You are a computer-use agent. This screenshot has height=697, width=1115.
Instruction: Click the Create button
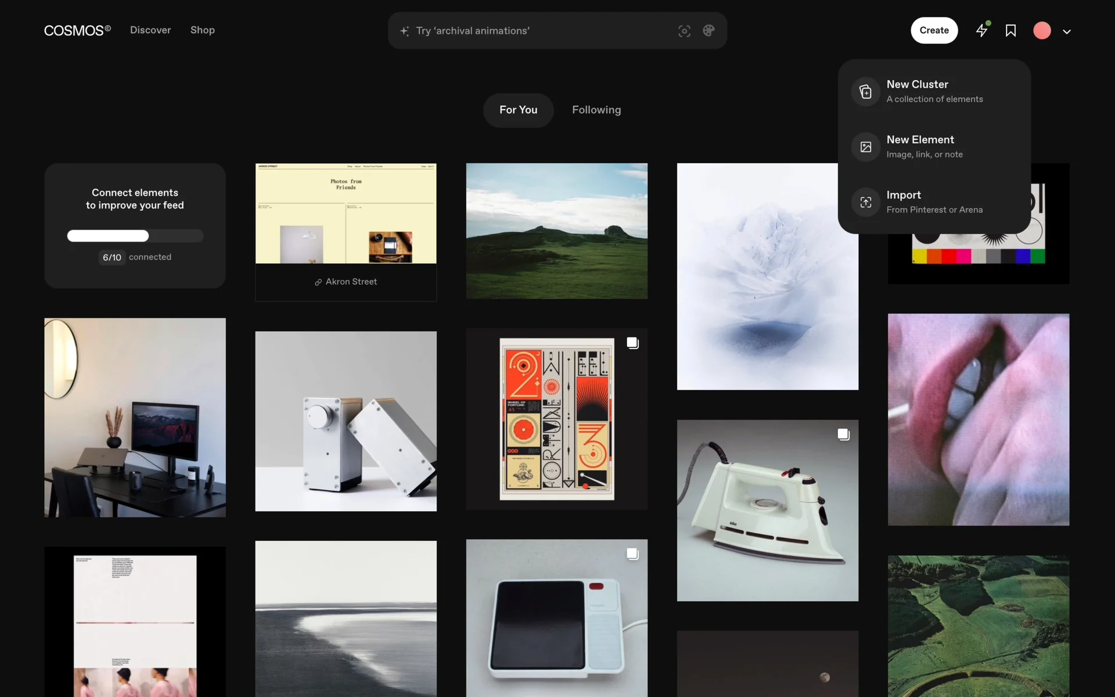[x=934, y=30]
